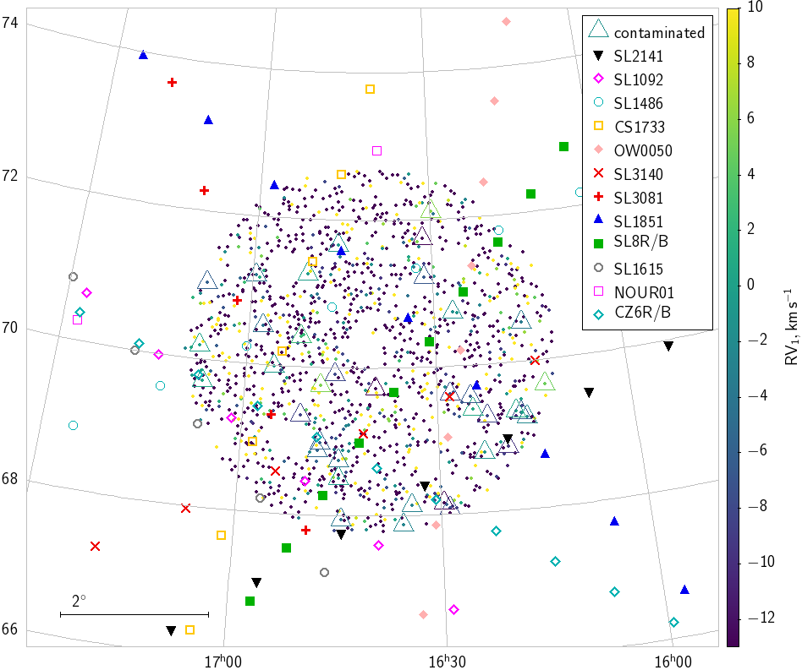This screenshot has height=670, width=802.
Task: Click the colorbar tick label '−10'
Action: [761, 562]
